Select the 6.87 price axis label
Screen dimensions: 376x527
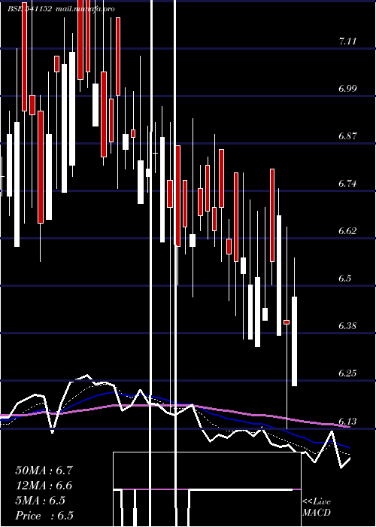point(347,136)
